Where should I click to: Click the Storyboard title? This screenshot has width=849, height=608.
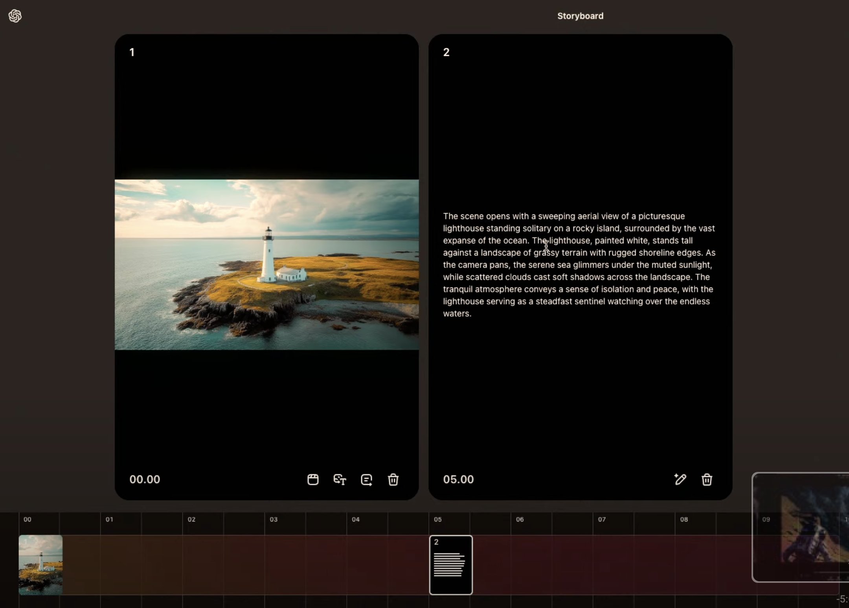tap(580, 16)
